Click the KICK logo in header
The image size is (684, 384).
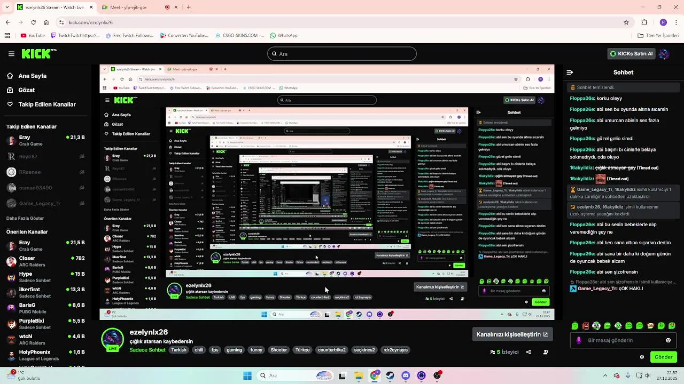click(38, 53)
